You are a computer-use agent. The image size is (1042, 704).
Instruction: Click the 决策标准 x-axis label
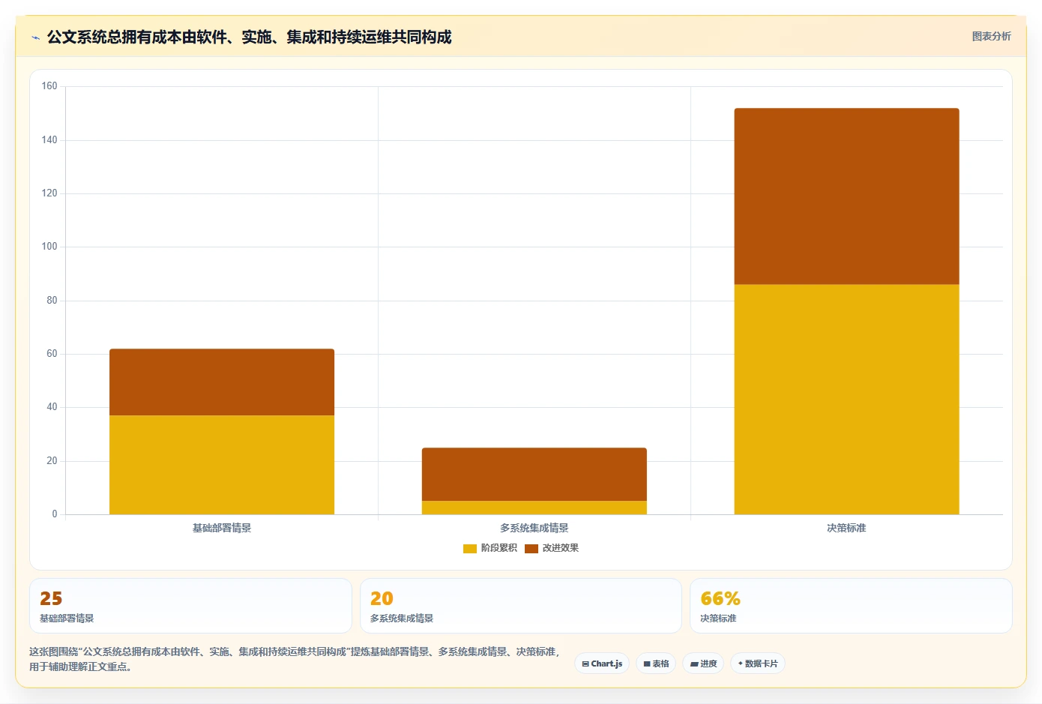point(846,529)
